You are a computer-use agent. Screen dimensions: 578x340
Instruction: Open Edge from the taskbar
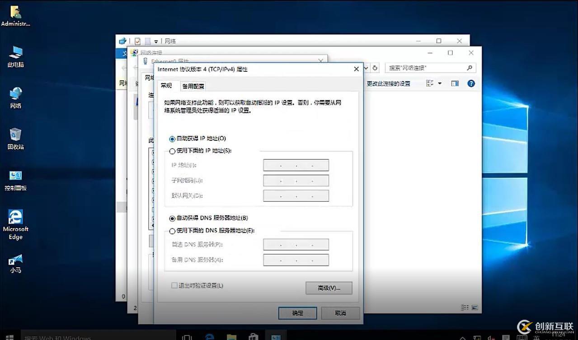[x=209, y=337]
